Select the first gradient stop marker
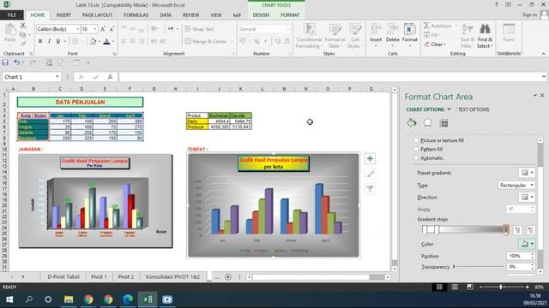The height and width of the screenshot is (308, 549). (425, 230)
